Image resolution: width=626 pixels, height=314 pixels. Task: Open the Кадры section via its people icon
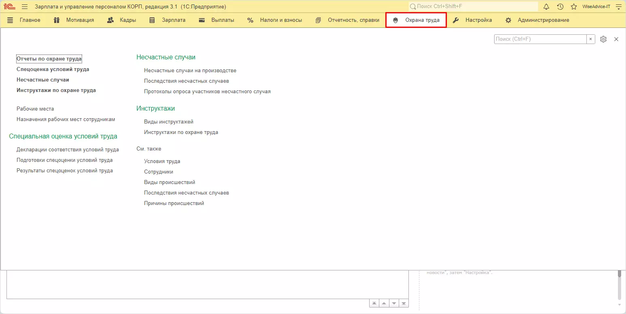110,20
